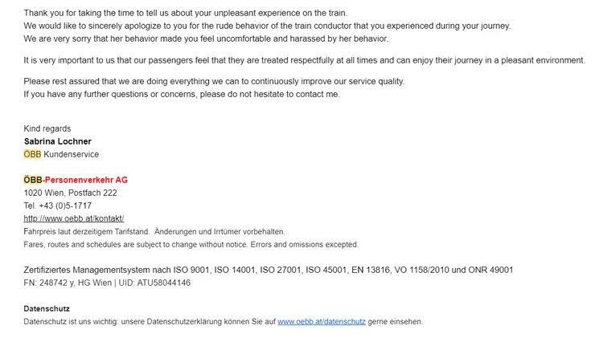Click the FN: 248742 y registration line
The image size is (595, 342).
pos(107,283)
